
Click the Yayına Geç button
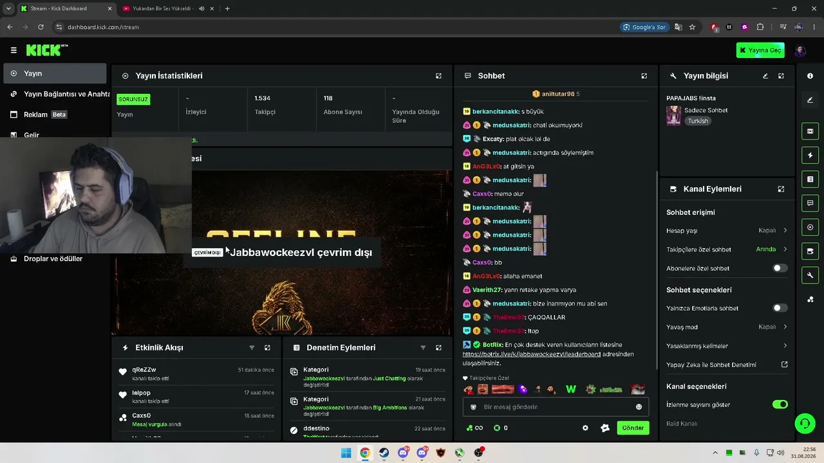[x=760, y=50]
